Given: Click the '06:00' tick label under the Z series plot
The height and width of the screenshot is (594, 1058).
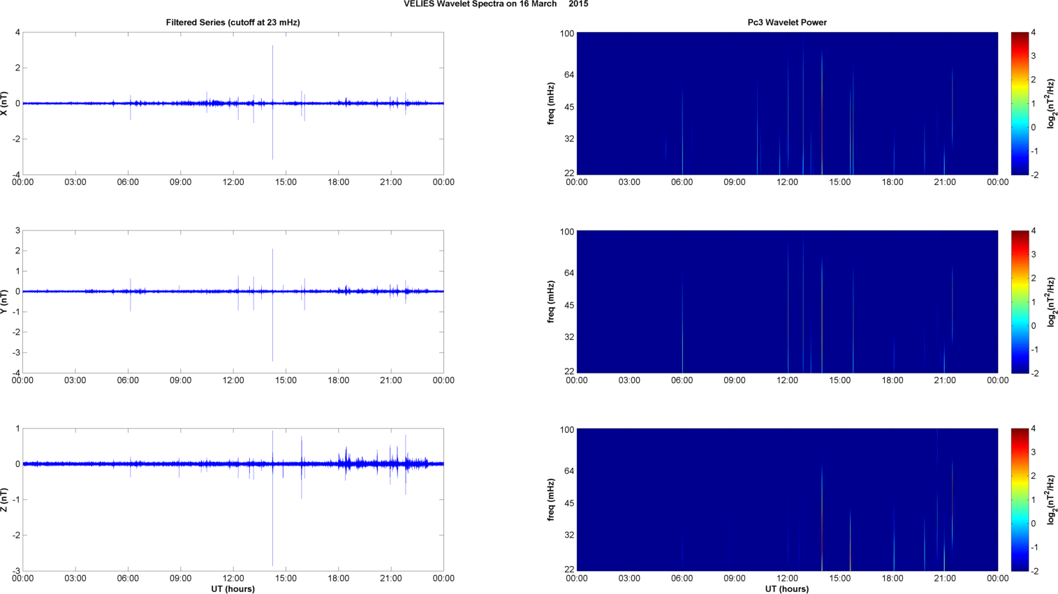Looking at the screenshot, I should click(128, 579).
